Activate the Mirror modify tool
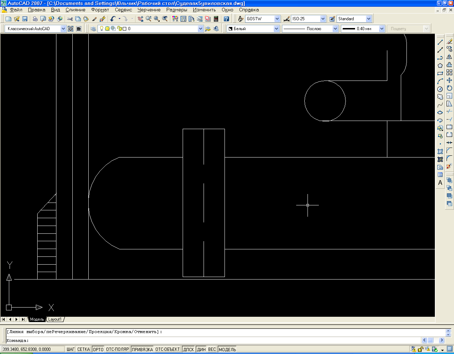 [449, 57]
